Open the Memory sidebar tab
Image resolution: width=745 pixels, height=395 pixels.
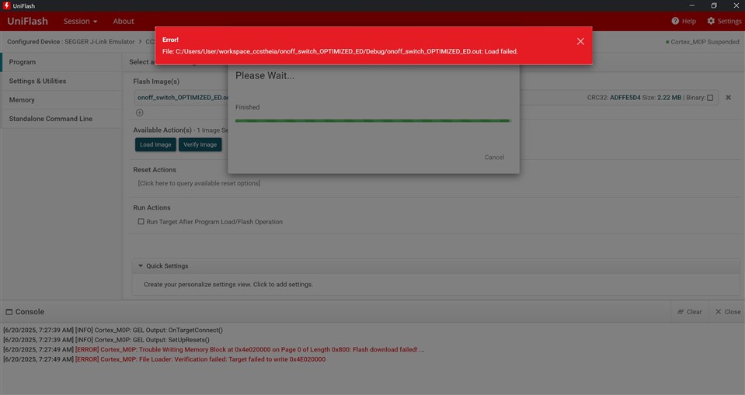coord(61,100)
